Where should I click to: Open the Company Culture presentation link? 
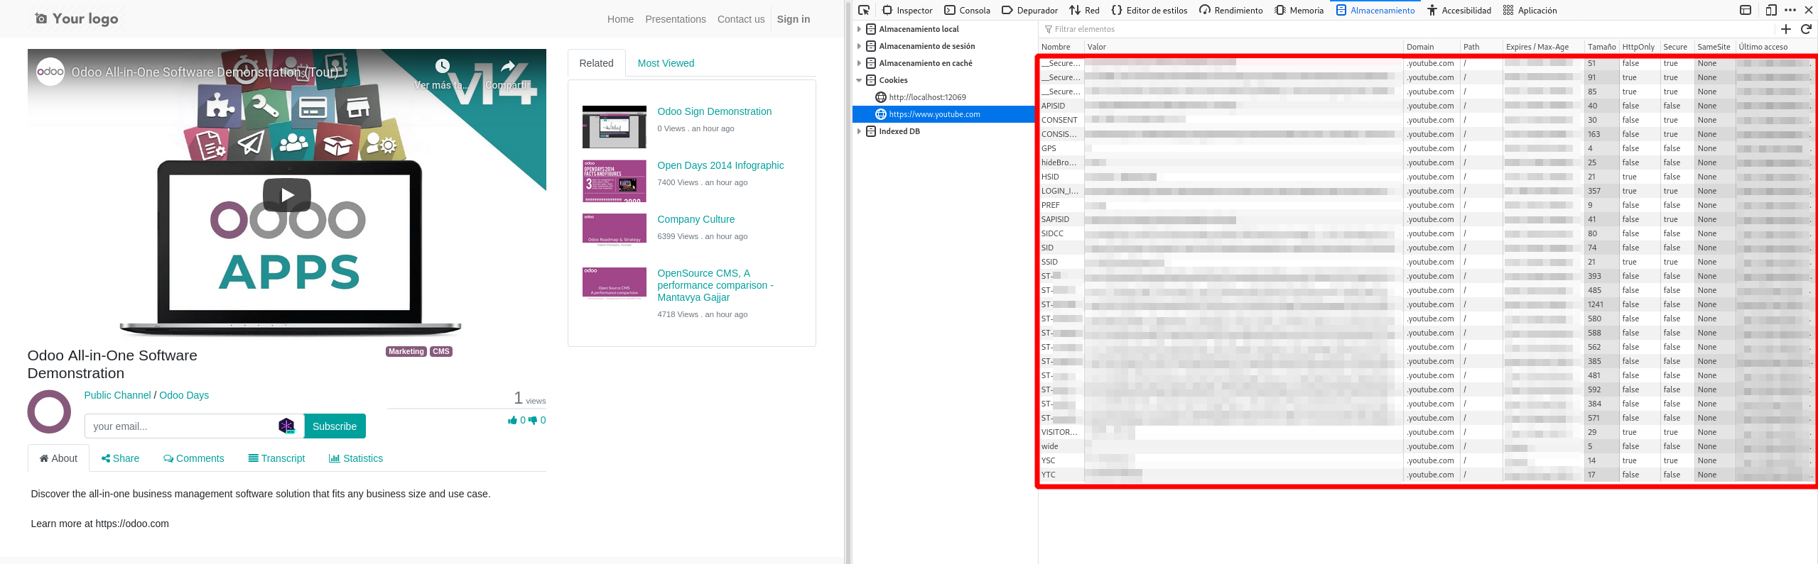click(696, 219)
